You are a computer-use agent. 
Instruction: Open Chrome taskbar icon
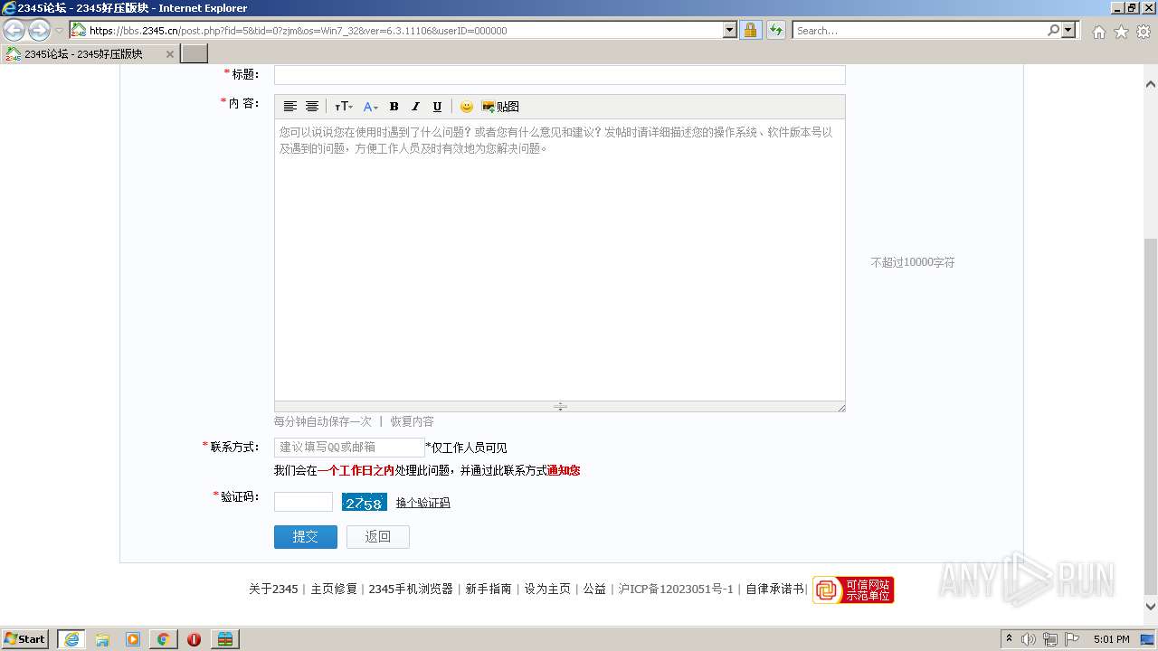coord(163,639)
